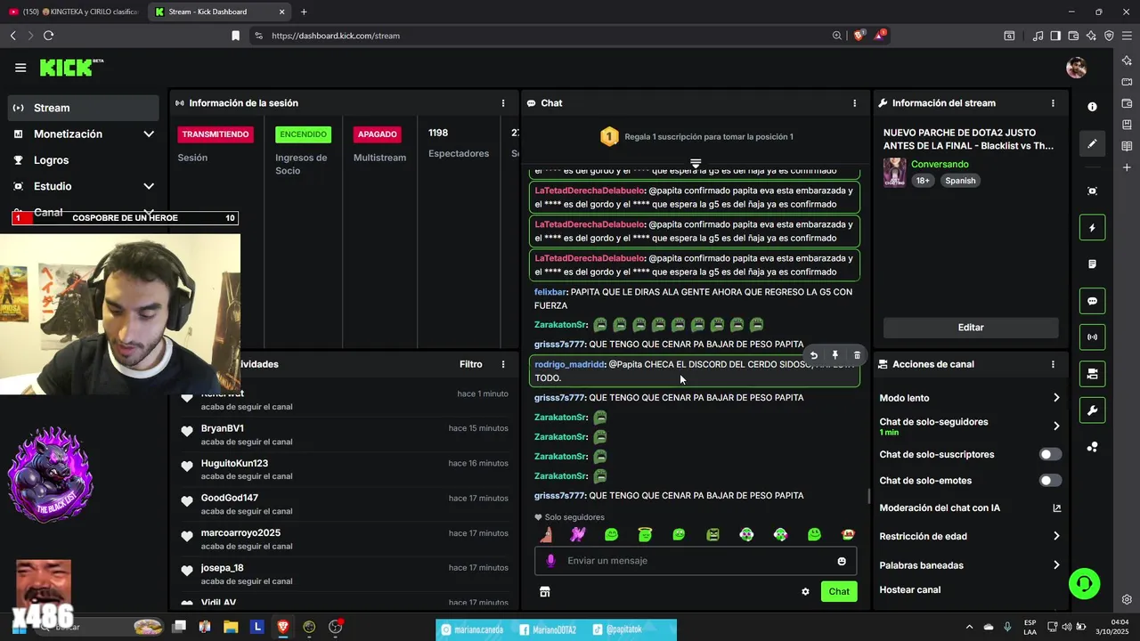Open the chat settings gear icon
The width and height of the screenshot is (1140, 641).
tap(805, 591)
